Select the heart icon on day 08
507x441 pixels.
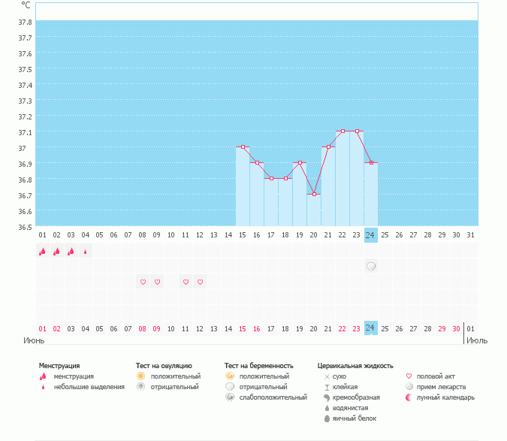pos(142,282)
